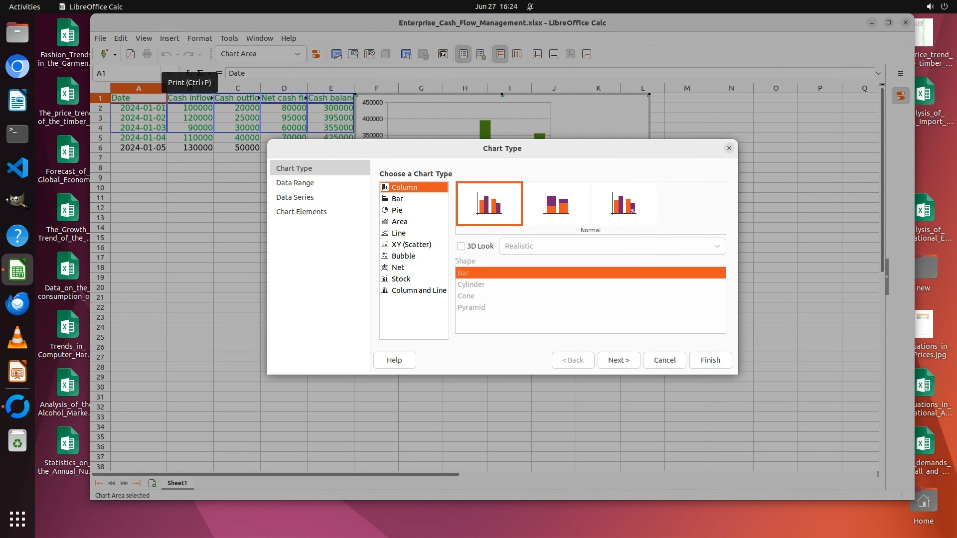This screenshot has height=538, width=957.
Task: Go to the Data Range wizard step
Action: (x=295, y=183)
